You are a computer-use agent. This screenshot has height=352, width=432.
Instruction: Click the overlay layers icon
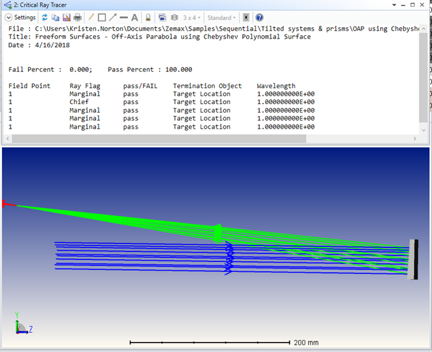[175, 17]
